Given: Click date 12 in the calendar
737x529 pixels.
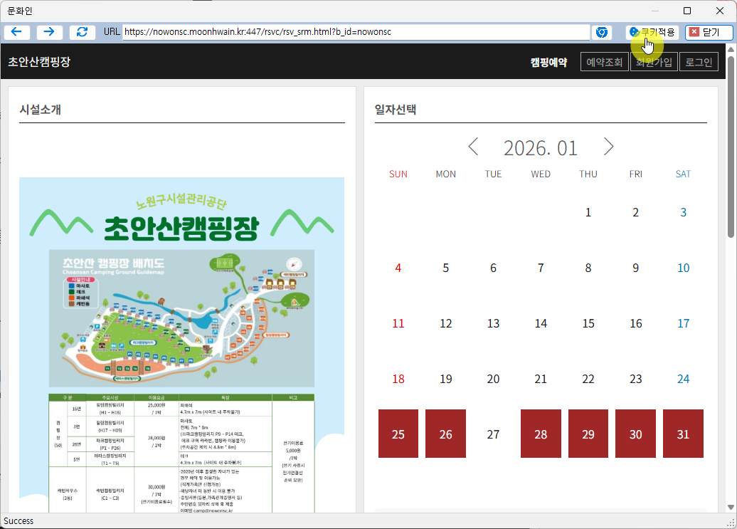Looking at the screenshot, I should 445,323.
